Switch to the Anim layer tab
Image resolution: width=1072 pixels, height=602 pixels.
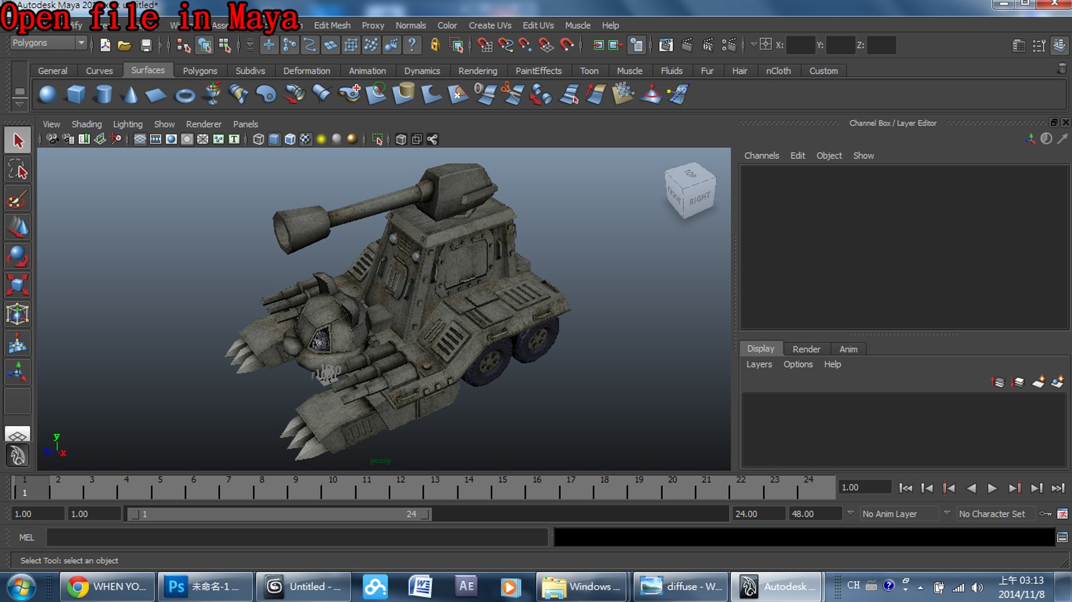pyautogui.click(x=848, y=349)
